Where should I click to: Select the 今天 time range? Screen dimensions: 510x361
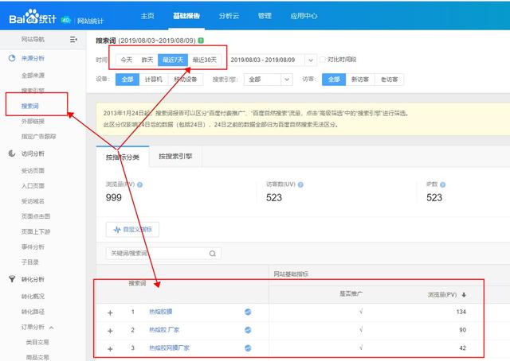[127, 60]
